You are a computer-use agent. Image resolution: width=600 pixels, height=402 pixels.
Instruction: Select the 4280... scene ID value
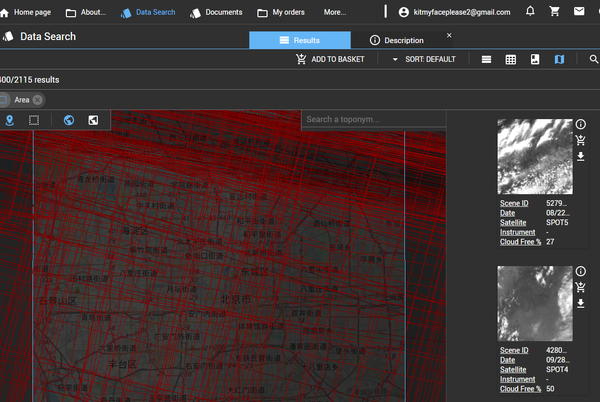click(x=556, y=350)
